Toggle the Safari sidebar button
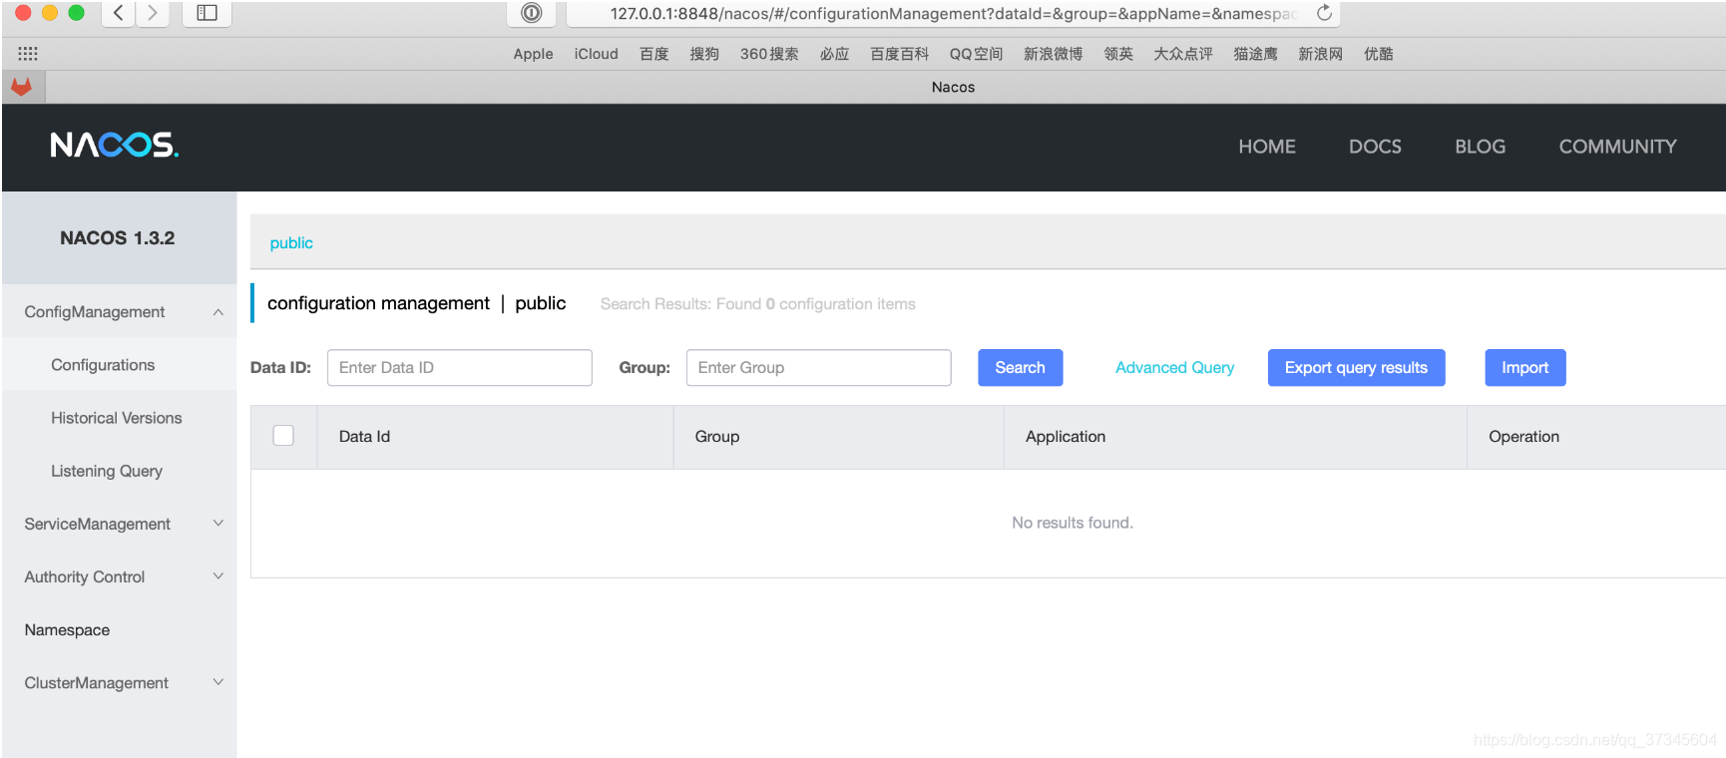Image resolution: width=1726 pixels, height=758 pixels. pyautogui.click(x=207, y=13)
